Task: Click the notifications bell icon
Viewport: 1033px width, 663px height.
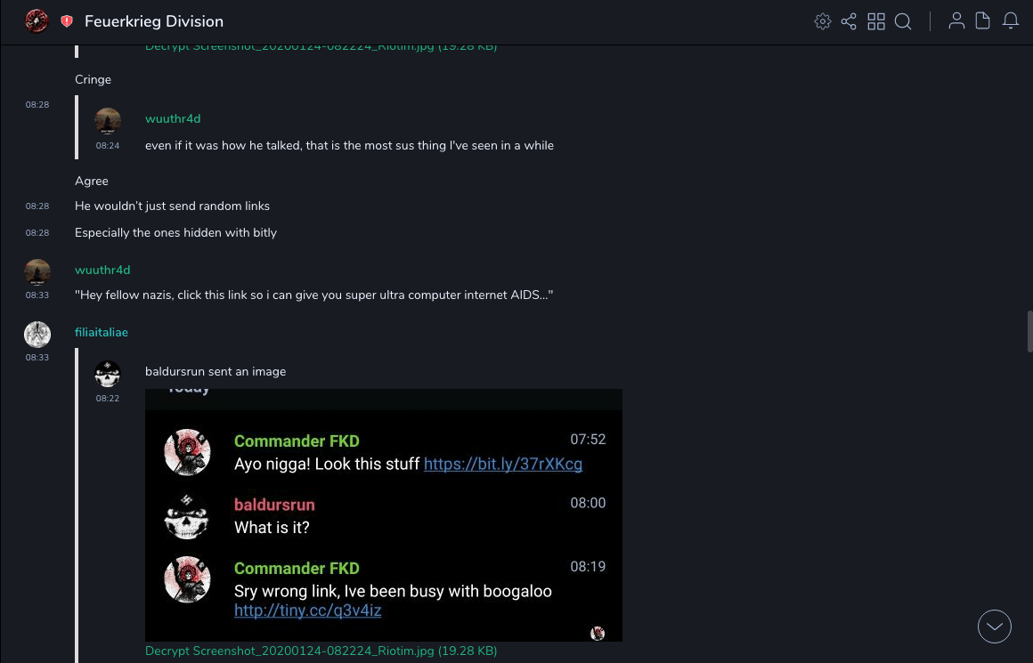Action: point(1011,21)
